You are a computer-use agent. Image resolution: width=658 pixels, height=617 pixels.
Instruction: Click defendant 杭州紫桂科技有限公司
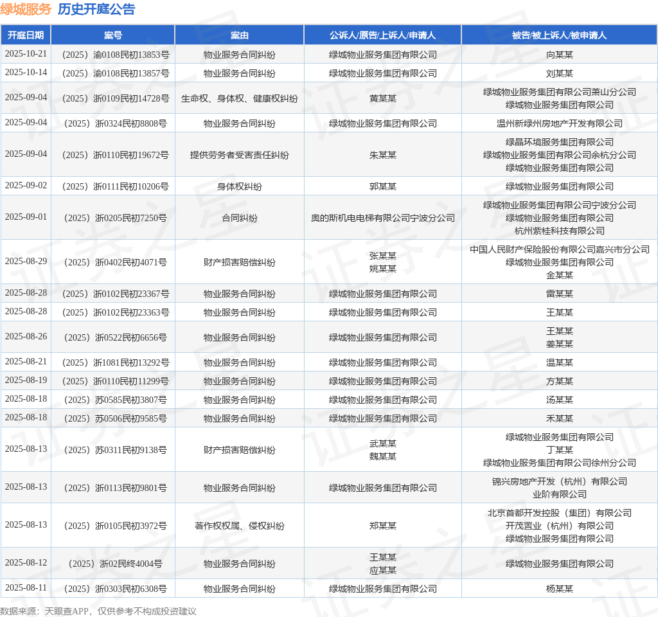click(x=560, y=231)
